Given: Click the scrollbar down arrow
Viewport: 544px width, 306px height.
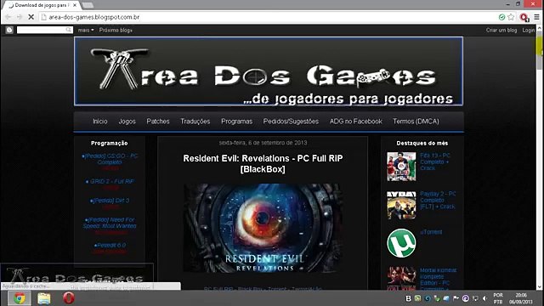Looking at the screenshot, I should (x=540, y=287).
